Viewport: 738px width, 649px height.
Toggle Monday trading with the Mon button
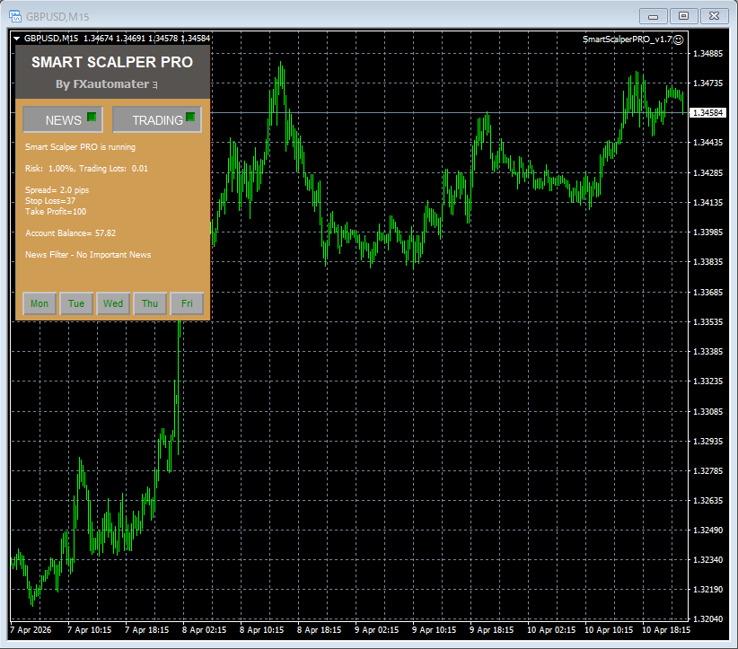[40, 303]
